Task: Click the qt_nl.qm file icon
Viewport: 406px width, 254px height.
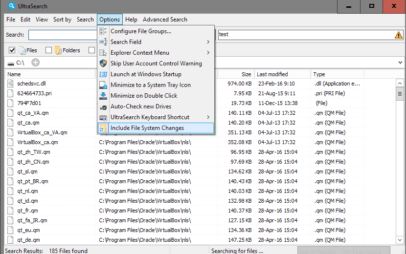Action: [x=10, y=191]
